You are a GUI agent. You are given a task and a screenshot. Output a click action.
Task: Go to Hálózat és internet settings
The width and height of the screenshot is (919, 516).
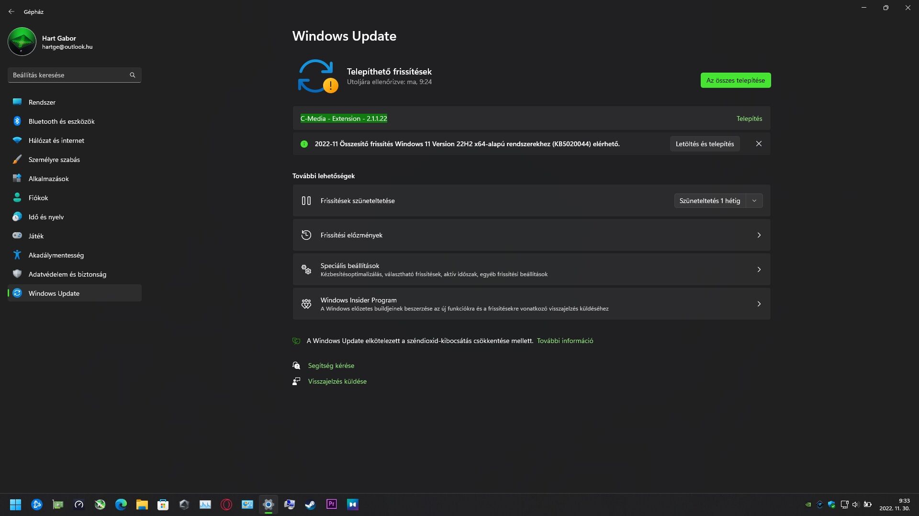(74, 140)
